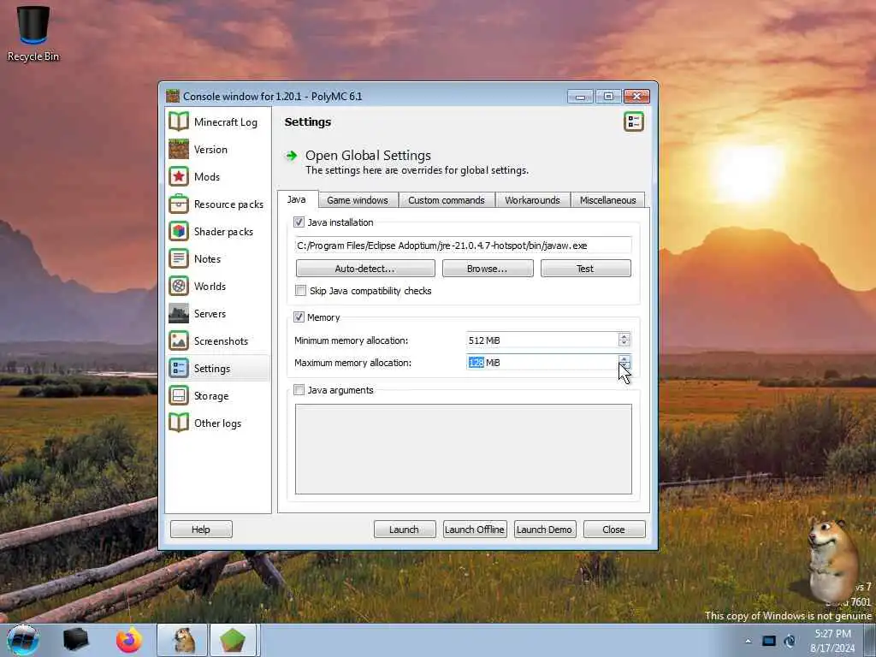Open the Workarounds tab

point(532,200)
